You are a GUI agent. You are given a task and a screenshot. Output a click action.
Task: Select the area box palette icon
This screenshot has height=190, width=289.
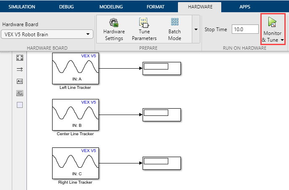20,105
